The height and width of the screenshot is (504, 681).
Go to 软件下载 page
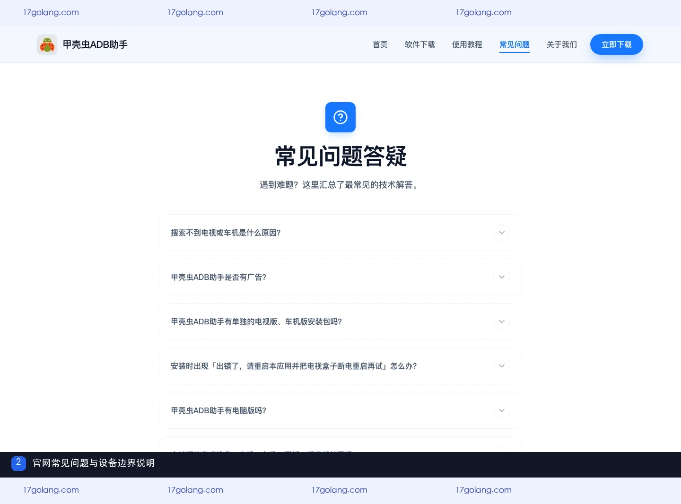click(x=420, y=44)
